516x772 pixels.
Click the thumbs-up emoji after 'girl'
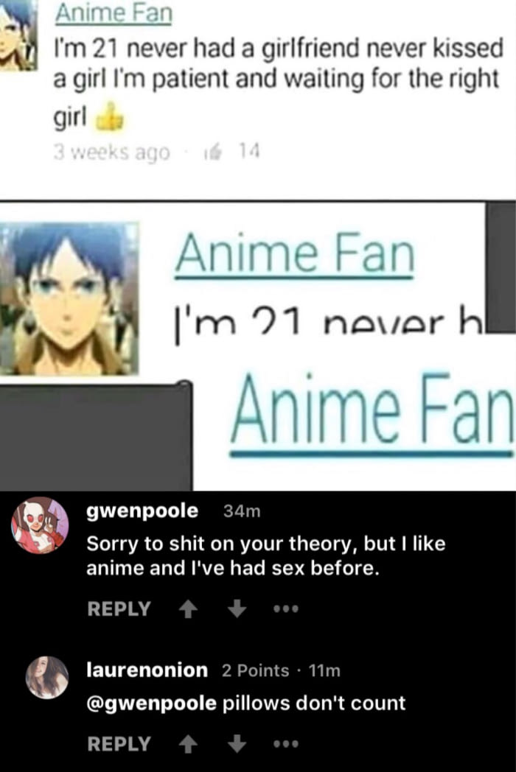[x=108, y=117]
